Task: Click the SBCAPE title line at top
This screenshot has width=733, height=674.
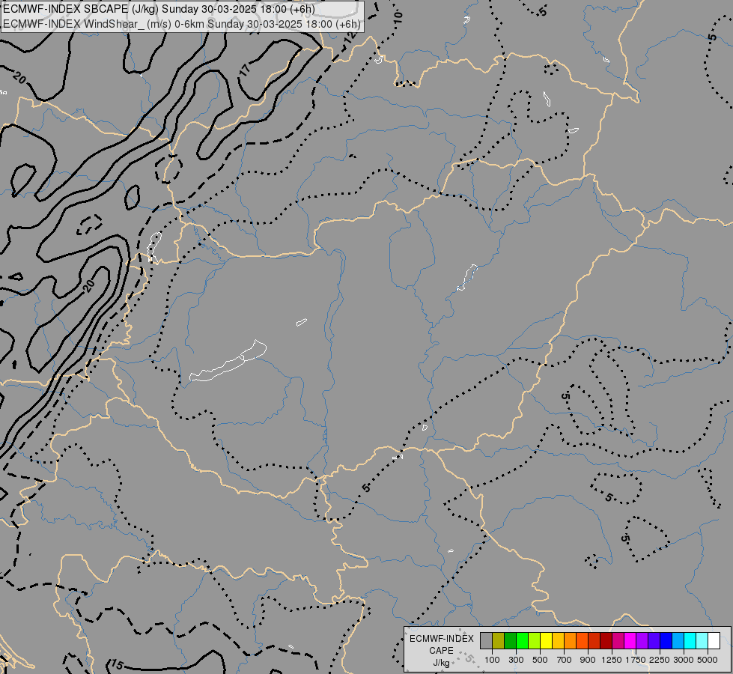Action: (x=159, y=9)
